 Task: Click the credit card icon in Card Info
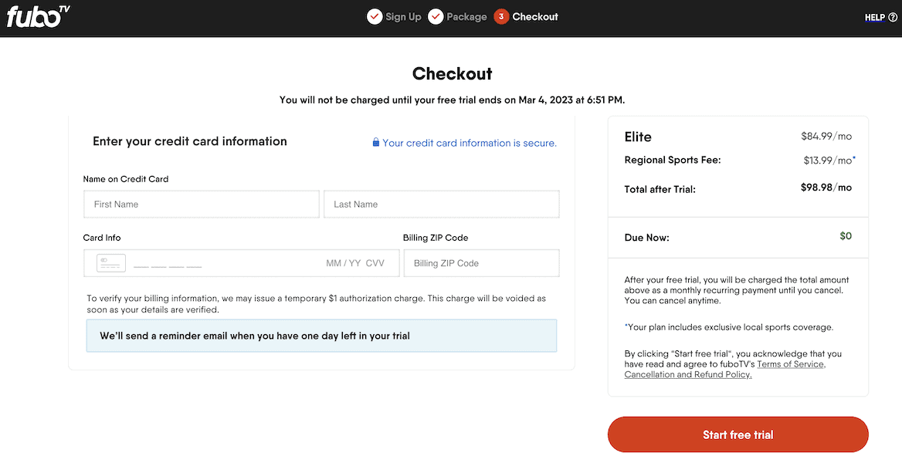point(111,263)
